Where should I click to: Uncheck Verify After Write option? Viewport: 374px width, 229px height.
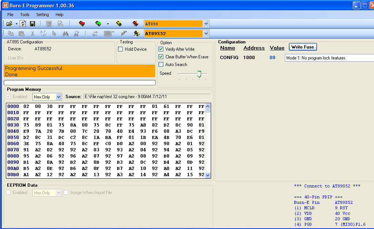(x=161, y=49)
